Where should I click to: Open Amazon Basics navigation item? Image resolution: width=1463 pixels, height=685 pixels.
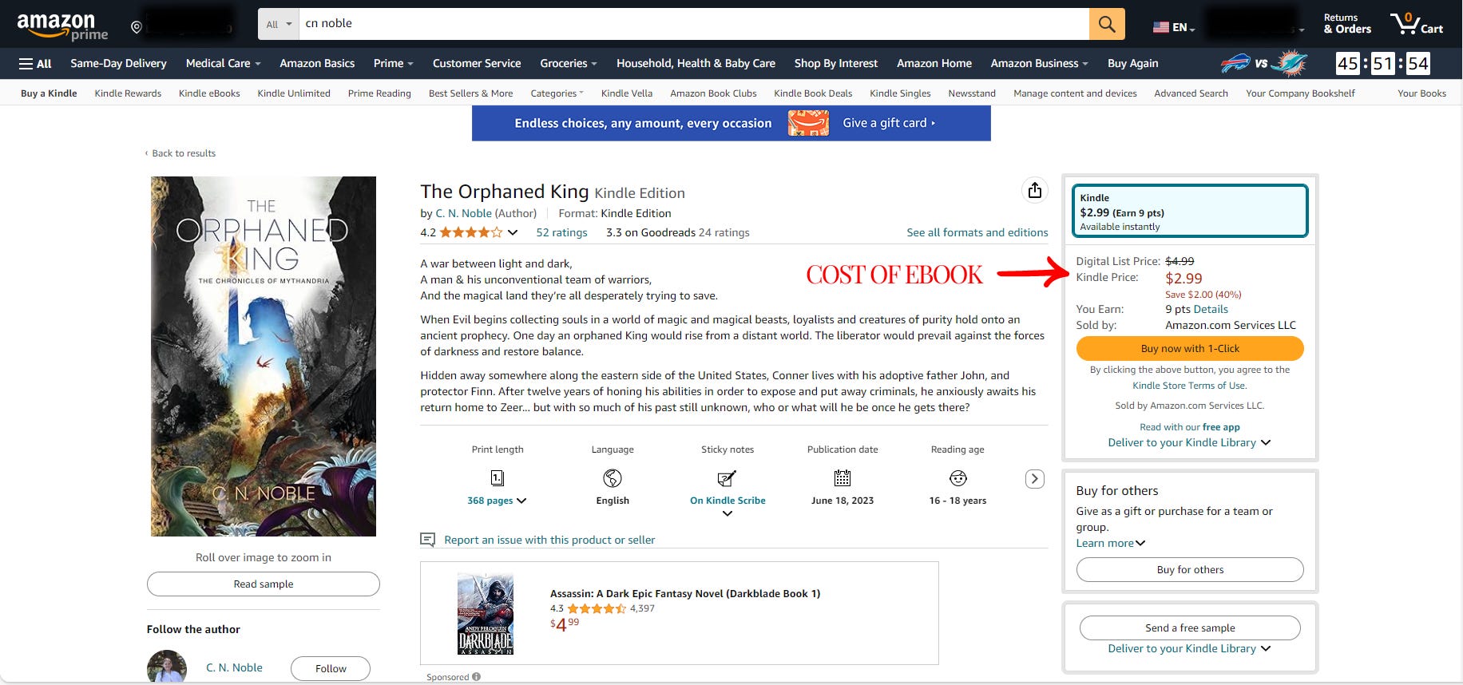[x=317, y=64]
